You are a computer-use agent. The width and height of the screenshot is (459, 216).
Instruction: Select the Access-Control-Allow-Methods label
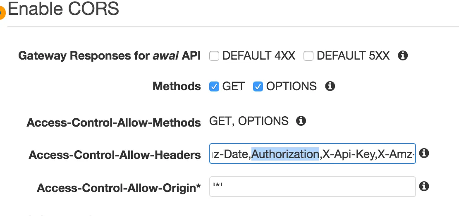(x=114, y=122)
